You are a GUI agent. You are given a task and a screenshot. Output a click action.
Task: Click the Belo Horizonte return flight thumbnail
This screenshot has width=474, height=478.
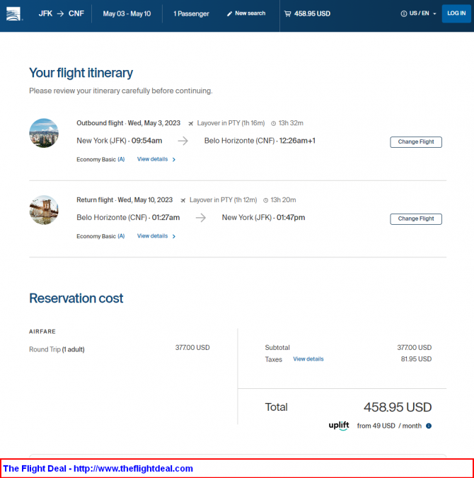click(x=44, y=210)
